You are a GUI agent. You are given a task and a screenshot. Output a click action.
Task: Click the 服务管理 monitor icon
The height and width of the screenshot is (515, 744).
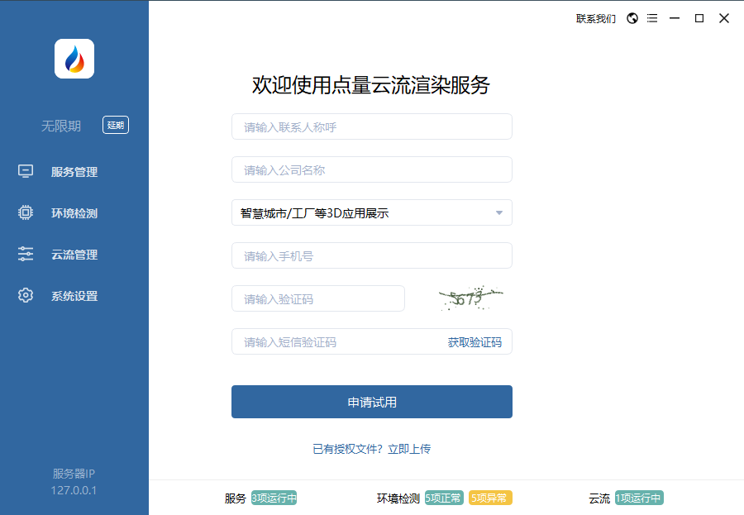point(26,171)
